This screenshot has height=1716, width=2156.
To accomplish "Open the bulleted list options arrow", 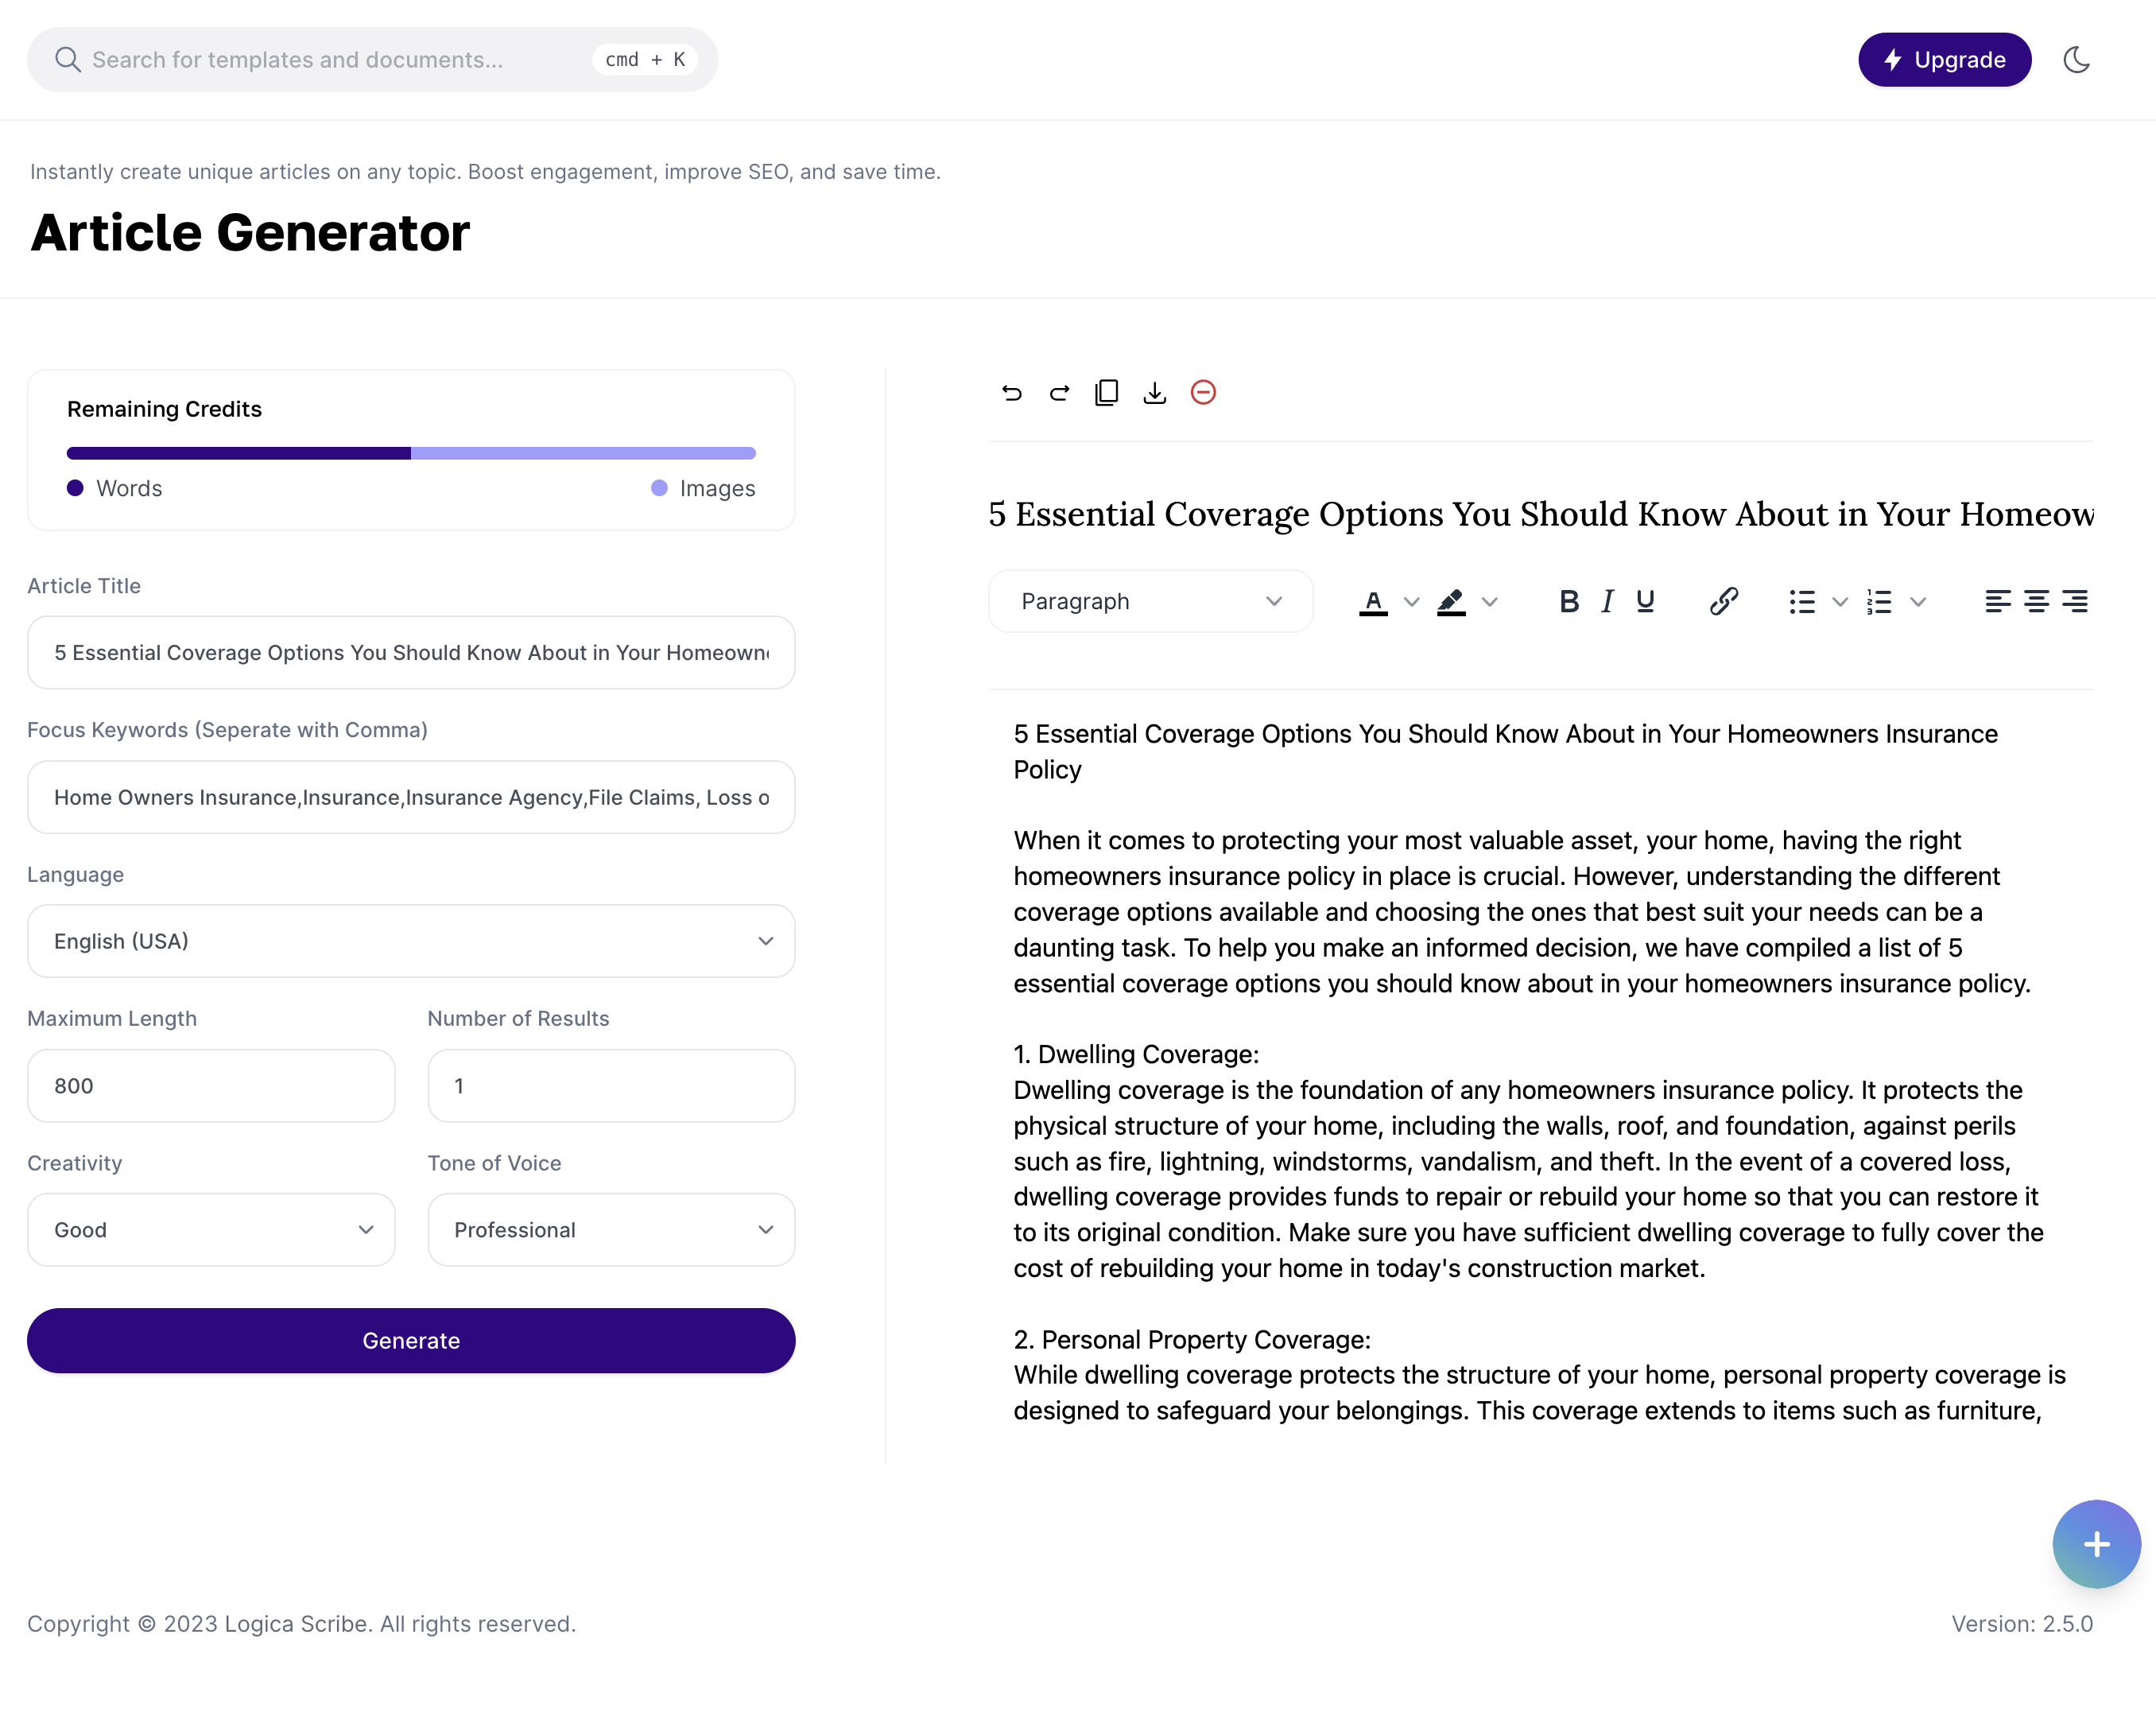I will click(x=1839, y=601).
